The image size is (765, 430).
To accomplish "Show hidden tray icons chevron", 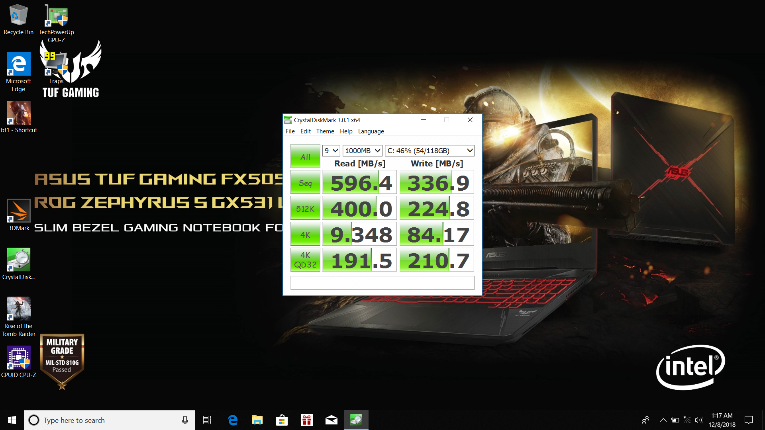I will (663, 420).
